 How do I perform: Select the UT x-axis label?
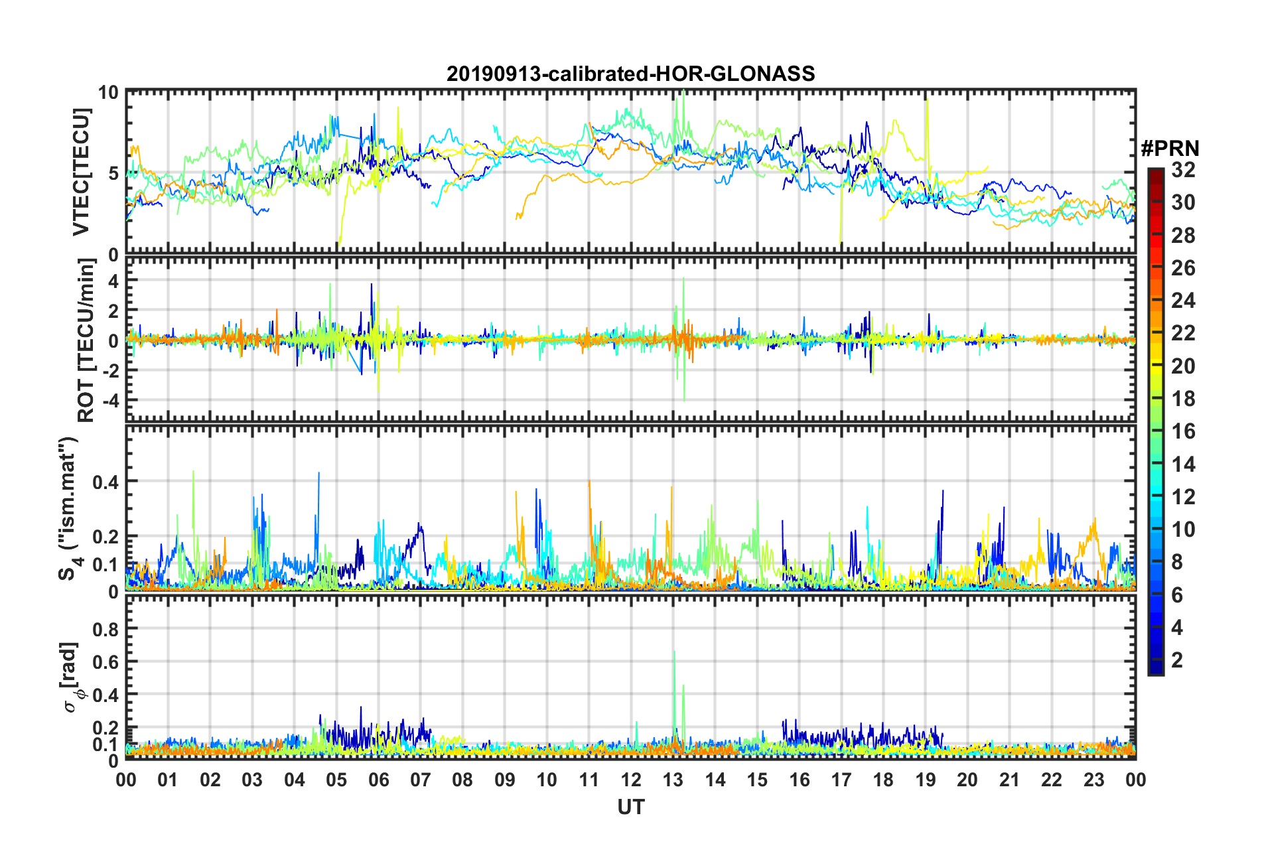pyautogui.click(x=630, y=807)
